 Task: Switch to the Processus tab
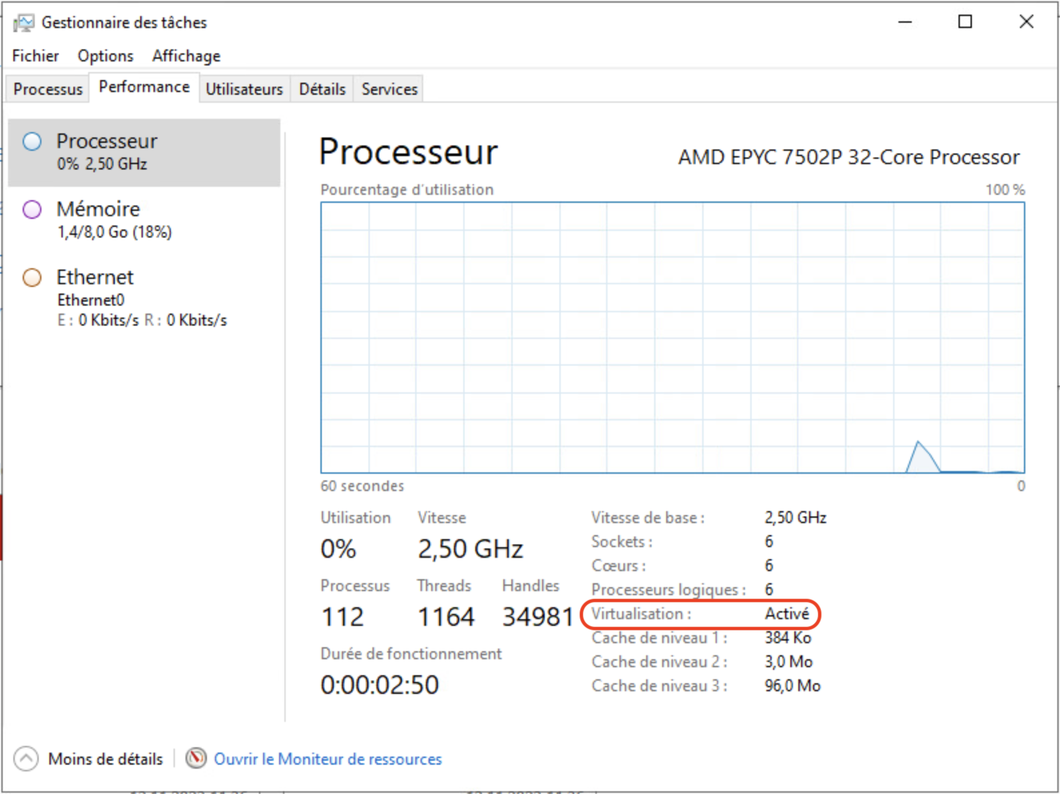pyautogui.click(x=48, y=89)
